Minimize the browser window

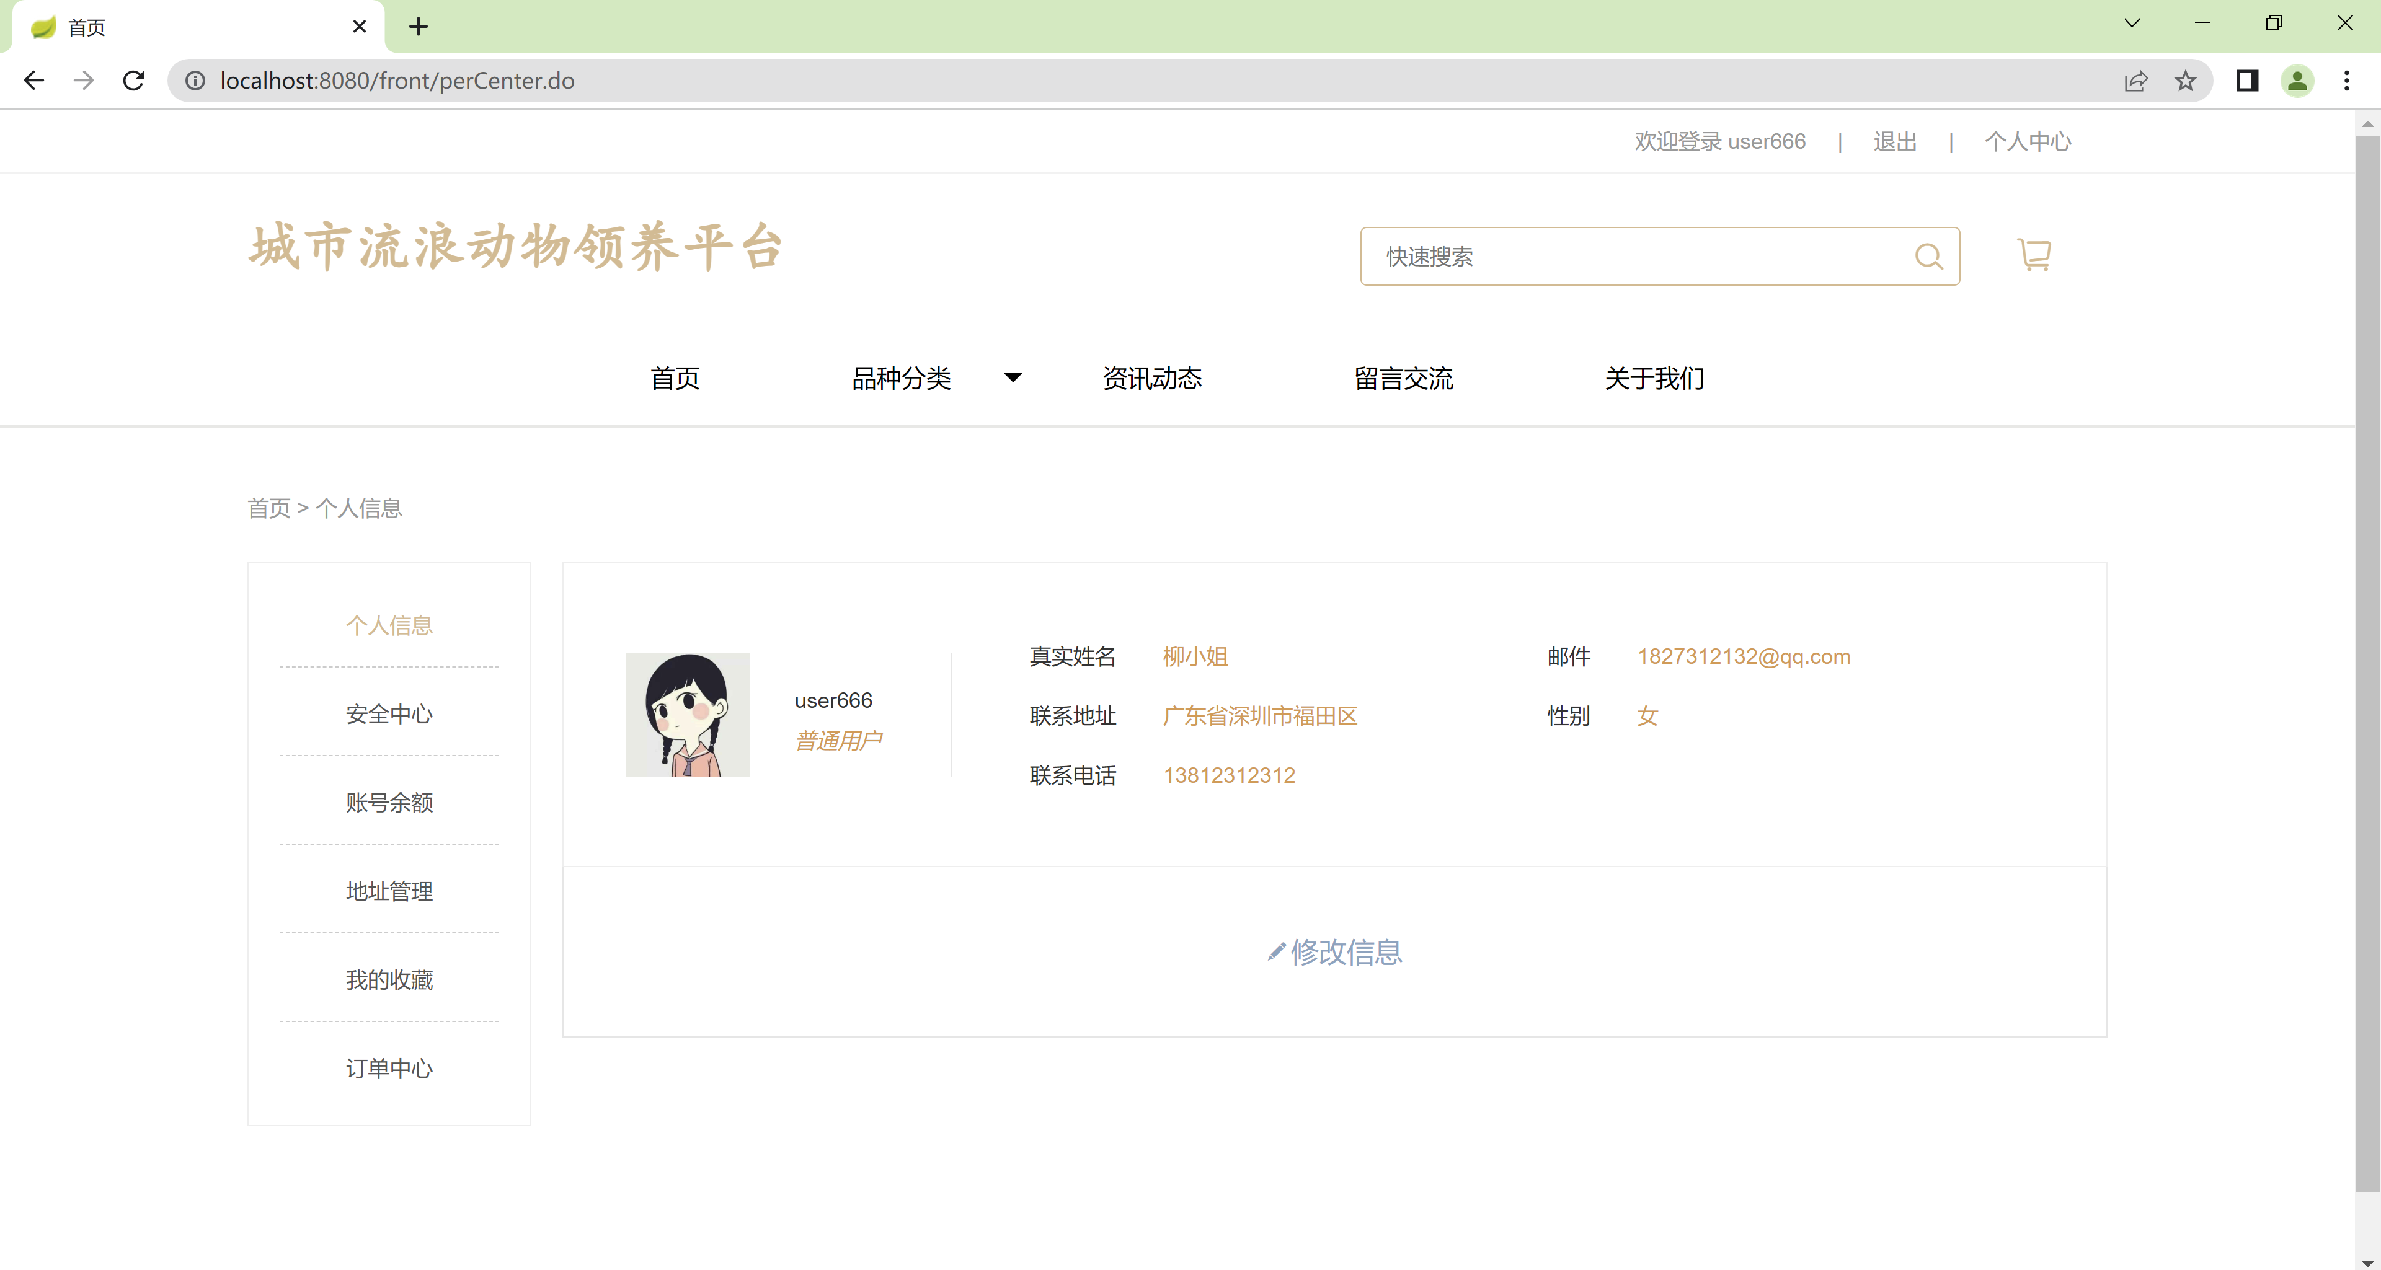click(2202, 23)
